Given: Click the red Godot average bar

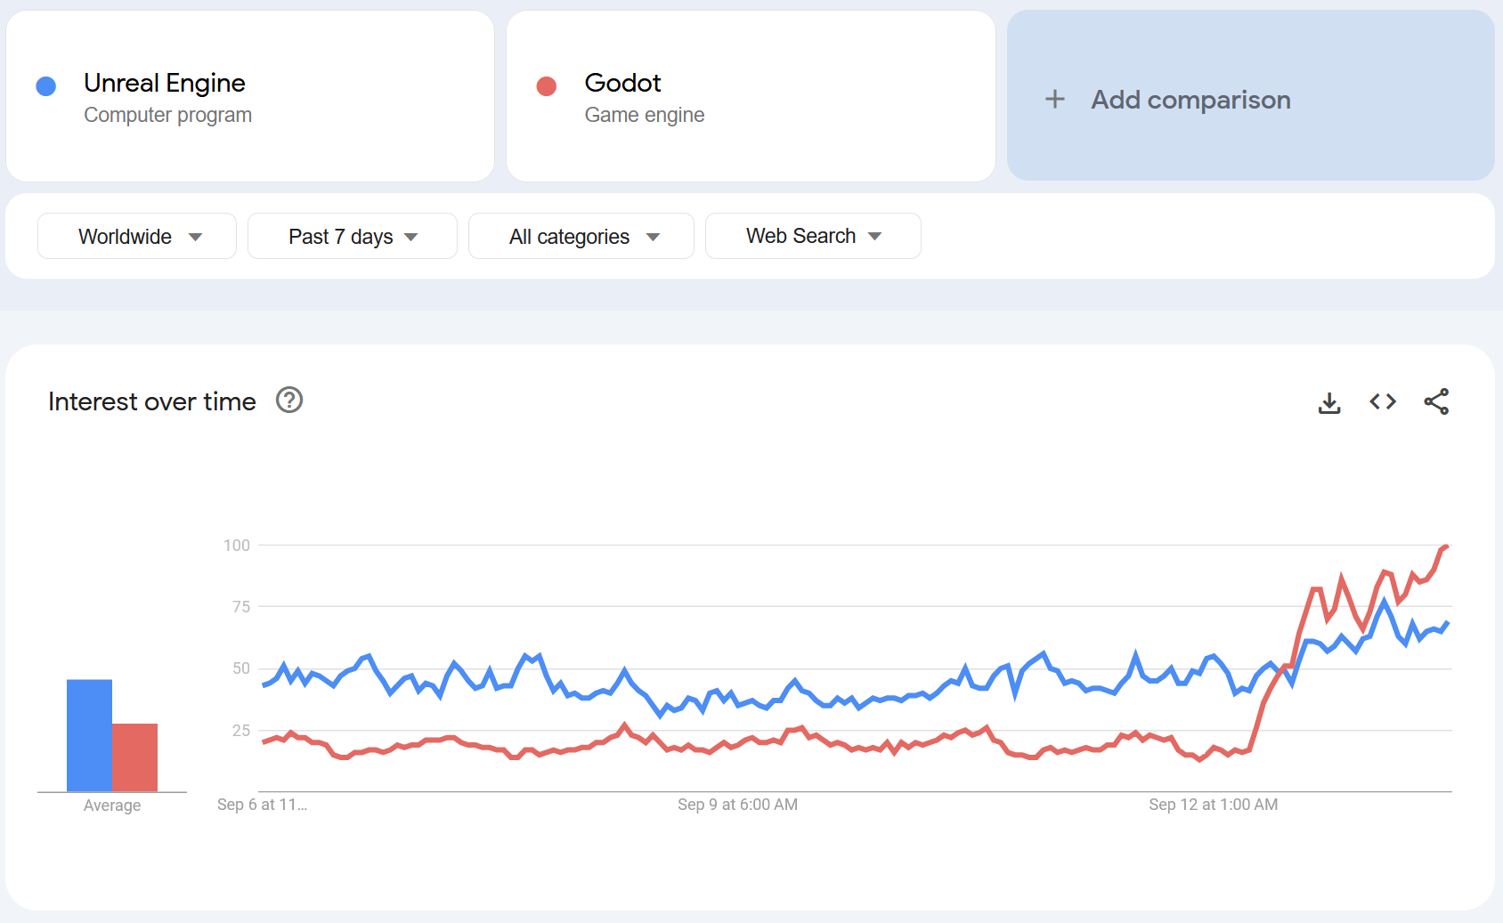Looking at the screenshot, I should (x=135, y=757).
